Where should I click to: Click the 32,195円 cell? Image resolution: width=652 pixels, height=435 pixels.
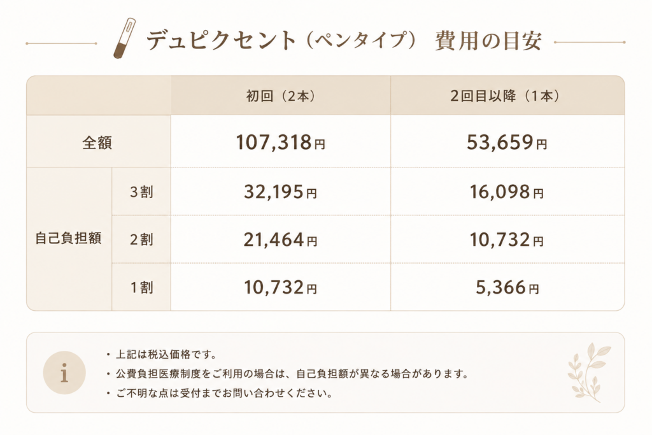[x=281, y=192]
